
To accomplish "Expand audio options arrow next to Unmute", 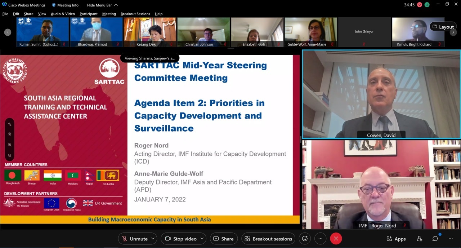I will [153, 239].
